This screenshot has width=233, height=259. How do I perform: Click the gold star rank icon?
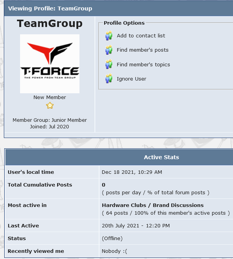click(50, 106)
